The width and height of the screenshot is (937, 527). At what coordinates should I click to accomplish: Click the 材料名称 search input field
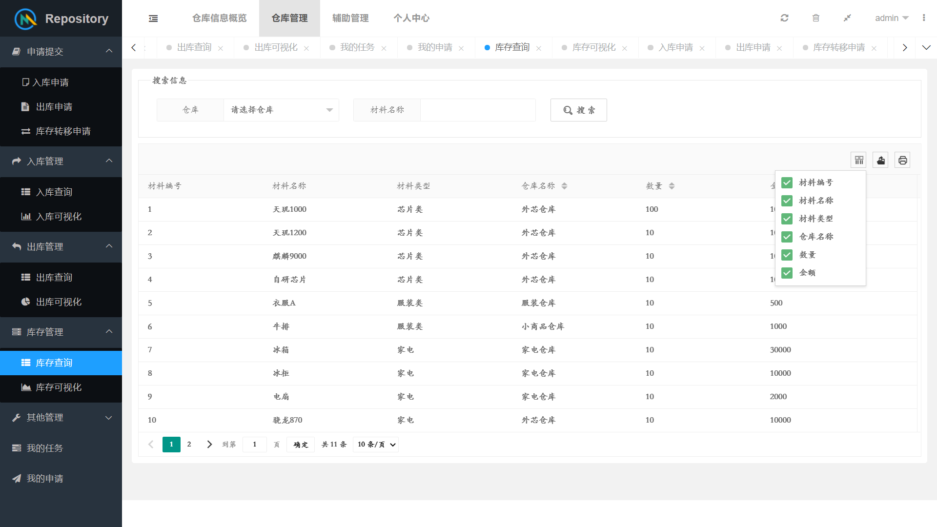click(477, 110)
